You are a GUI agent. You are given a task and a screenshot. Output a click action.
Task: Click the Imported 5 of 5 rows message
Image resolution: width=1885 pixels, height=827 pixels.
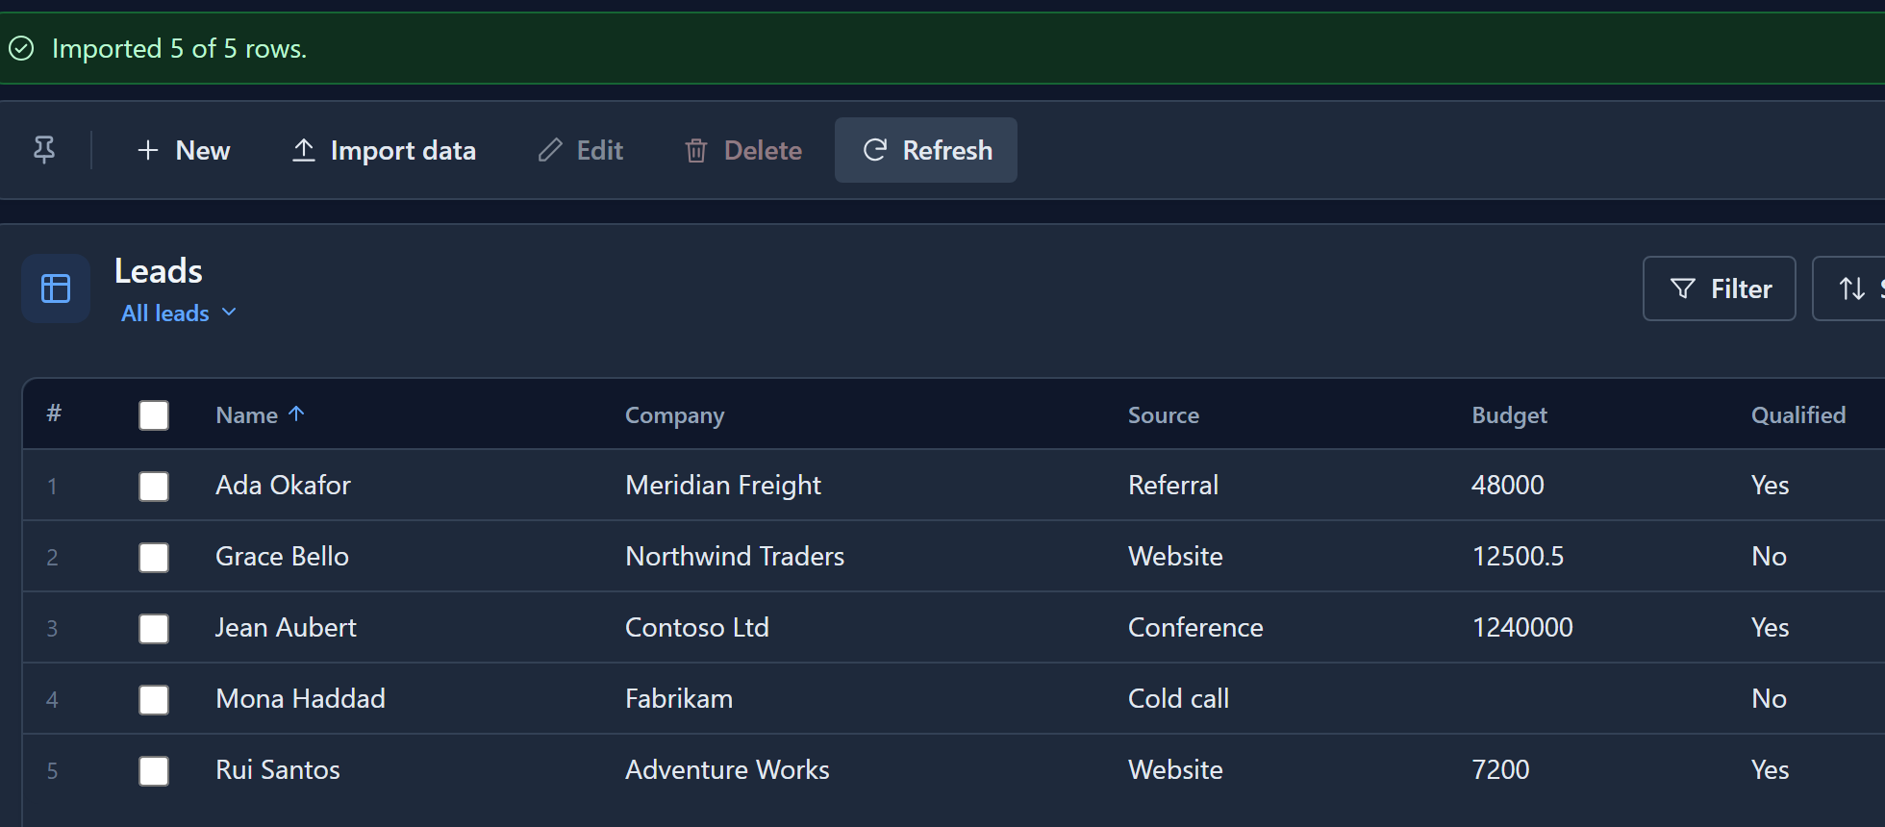pos(179,48)
